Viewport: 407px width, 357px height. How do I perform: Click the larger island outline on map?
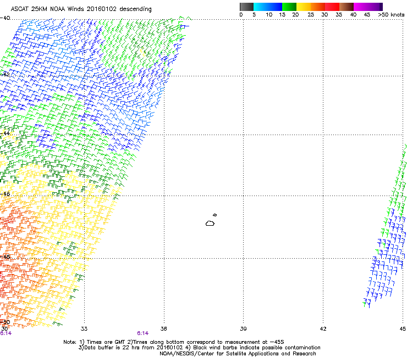pyautogui.click(x=210, y=223)
